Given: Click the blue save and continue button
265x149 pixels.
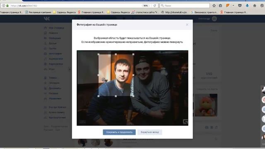Looking at the screenshot, I should (119, 132).
